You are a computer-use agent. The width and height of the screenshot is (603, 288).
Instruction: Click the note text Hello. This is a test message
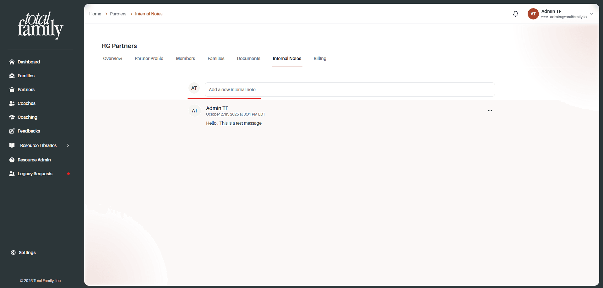tap(234, 123)
